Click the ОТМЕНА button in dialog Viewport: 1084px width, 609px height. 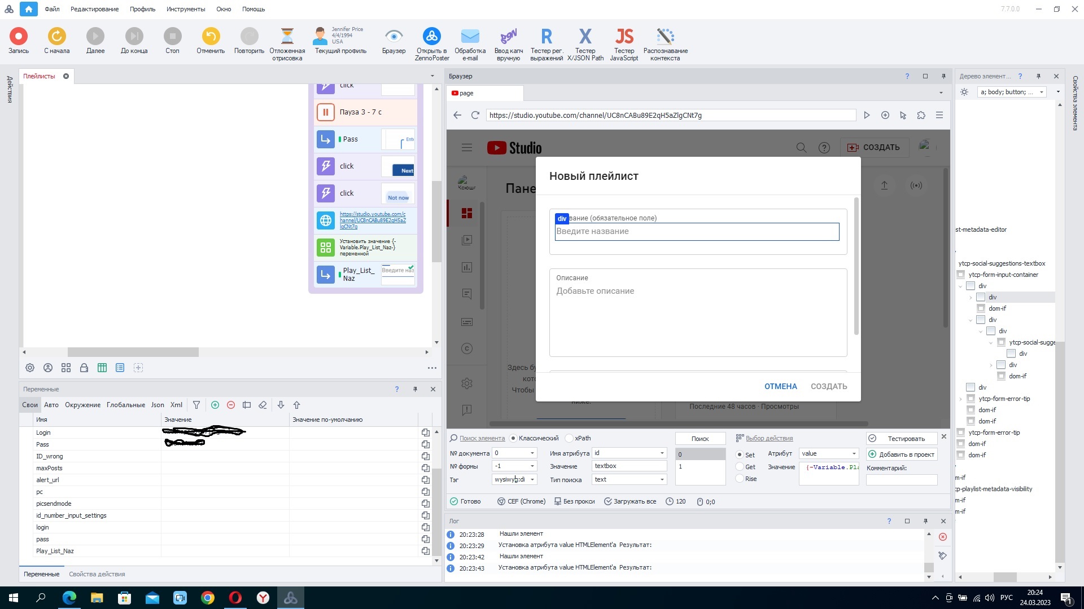pos(780,386)
